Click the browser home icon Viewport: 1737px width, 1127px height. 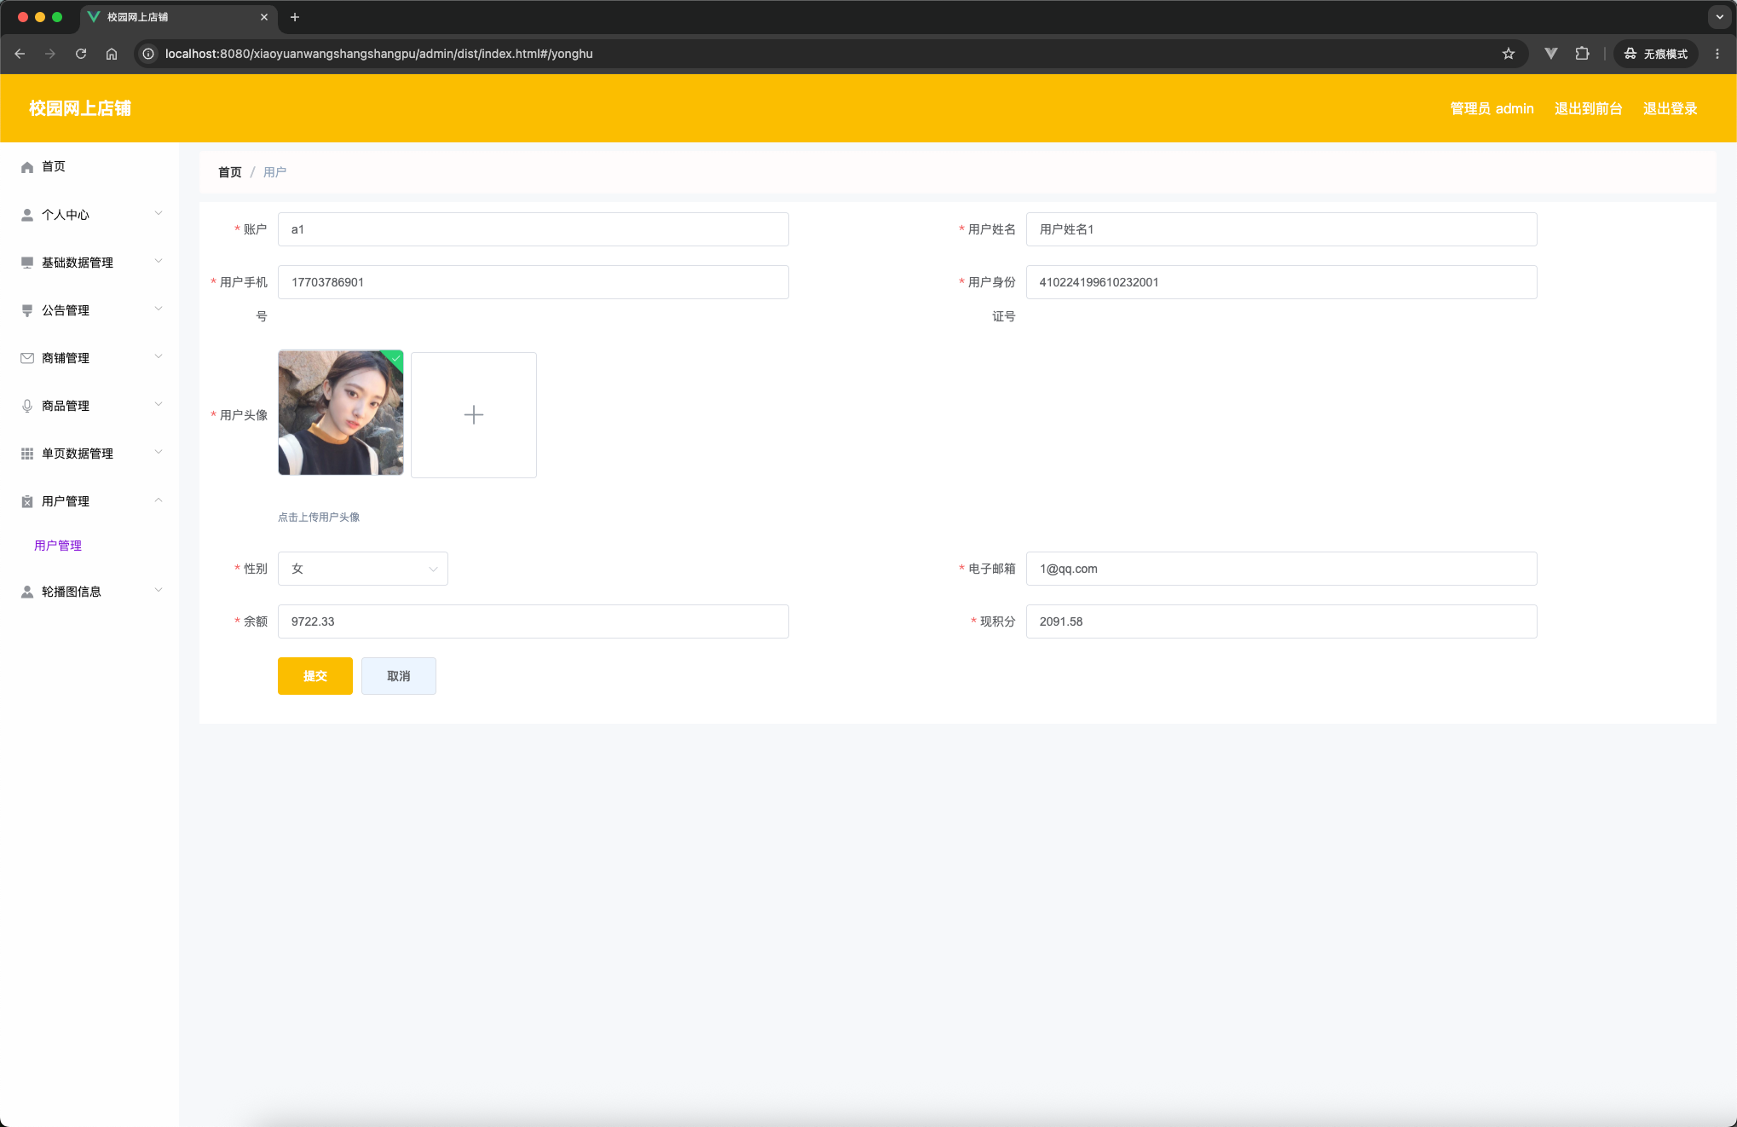tap(112, 54)
